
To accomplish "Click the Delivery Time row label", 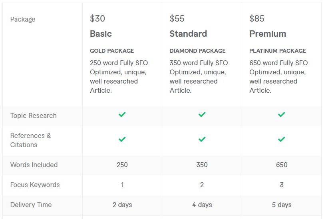I will 31,205.
